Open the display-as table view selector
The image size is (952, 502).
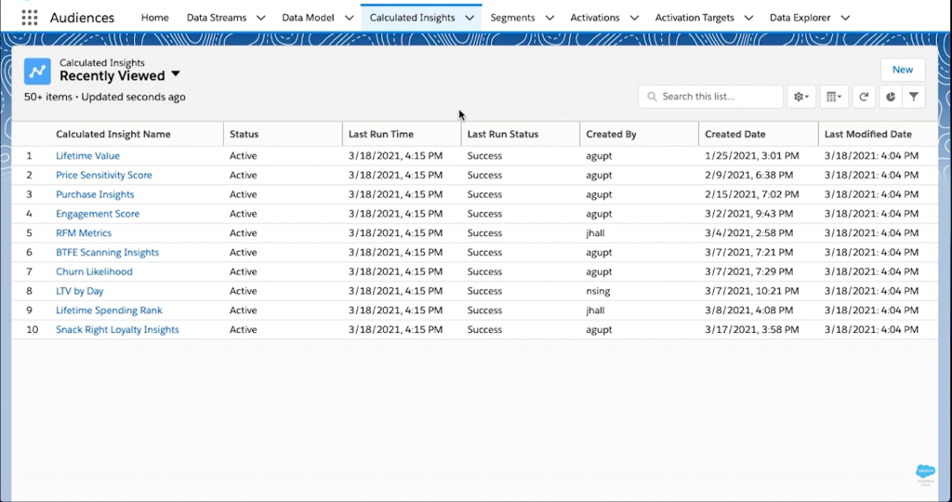pyautogui.click(x=834, y=97)
